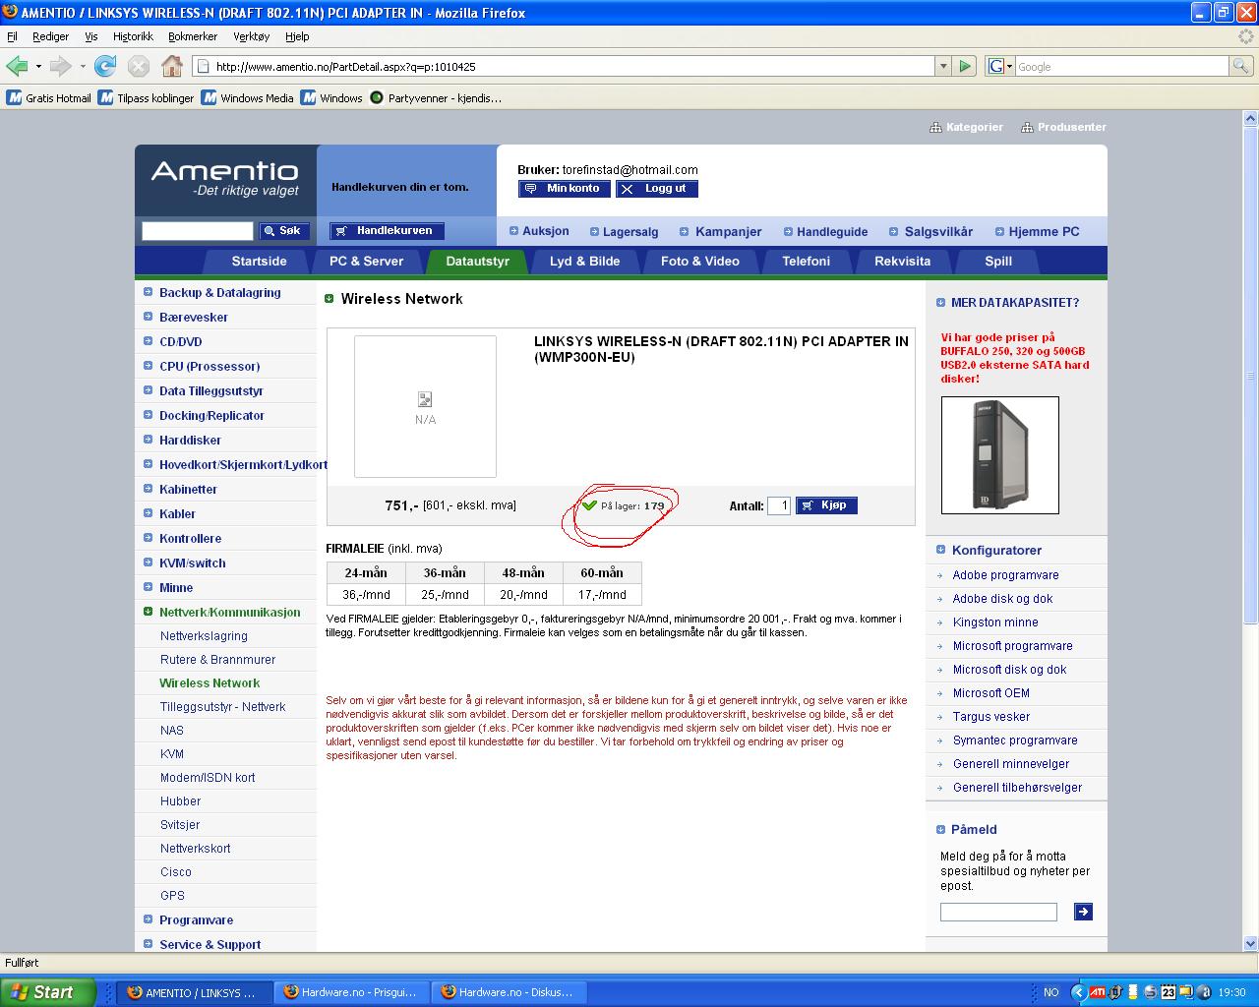This screenshot has height=1007, width=1259.
Task: Open back history dropdown arrow
Action: (x=38, y=66)
